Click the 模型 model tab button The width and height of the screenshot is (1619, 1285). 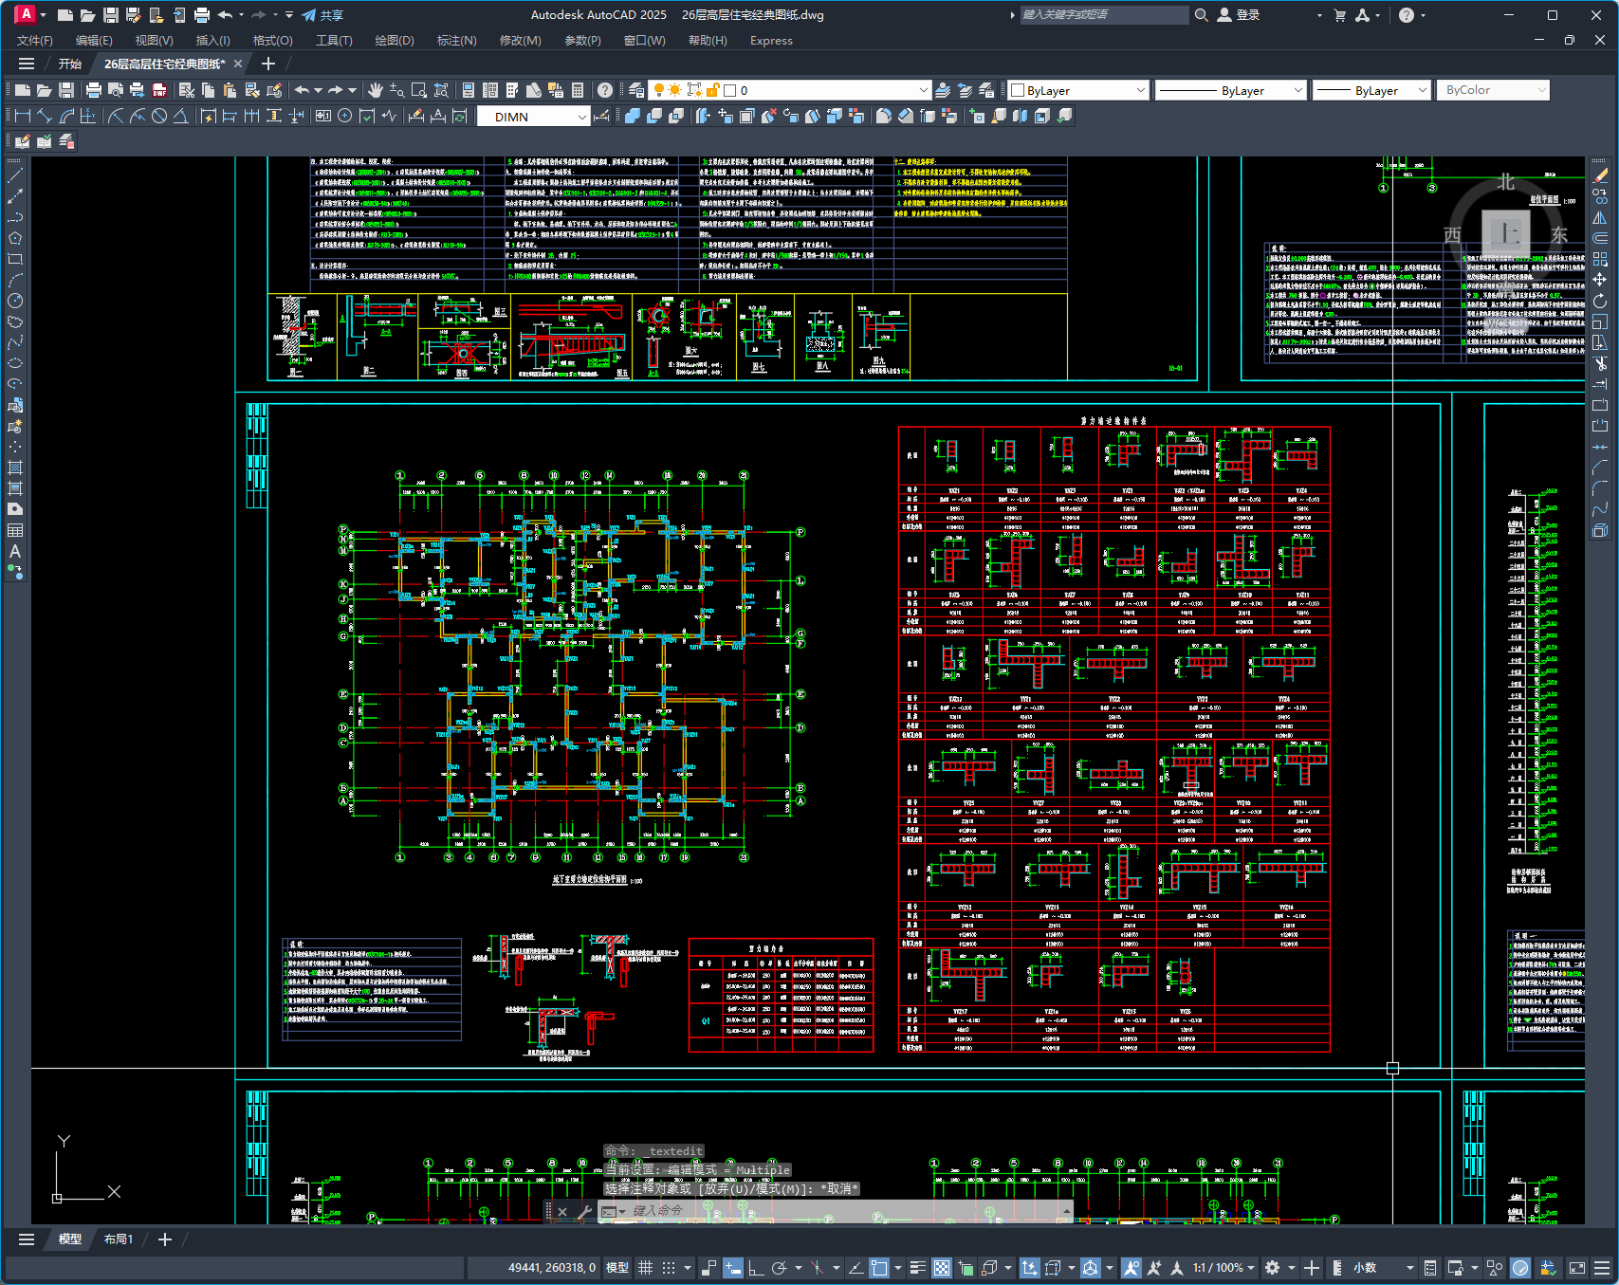(x=70, y=1239)
